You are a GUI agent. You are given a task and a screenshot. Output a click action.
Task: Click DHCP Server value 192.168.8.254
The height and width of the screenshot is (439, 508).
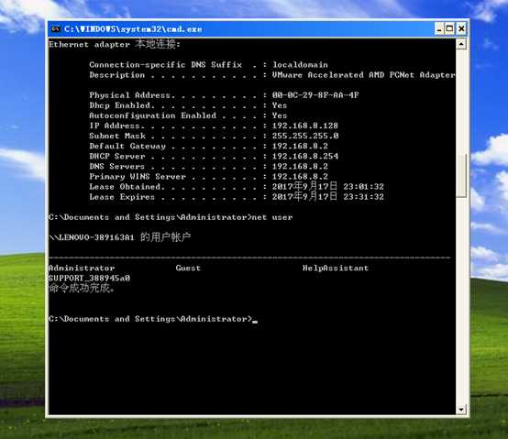click(304, 156)
